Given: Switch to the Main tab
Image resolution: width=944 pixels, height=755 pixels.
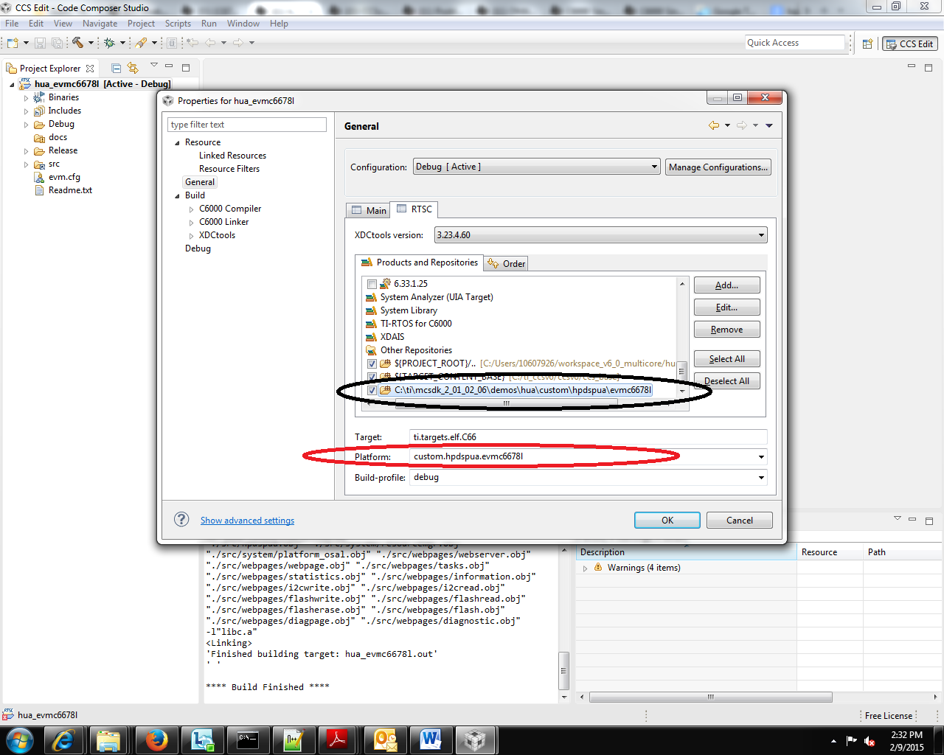Looking at the screenshot, I should [x=369, y=210].
